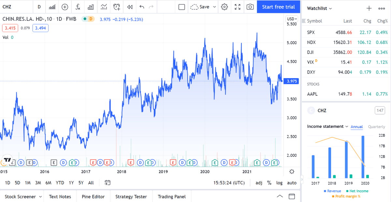
Task: Toggle log scale
Action: 279,183
